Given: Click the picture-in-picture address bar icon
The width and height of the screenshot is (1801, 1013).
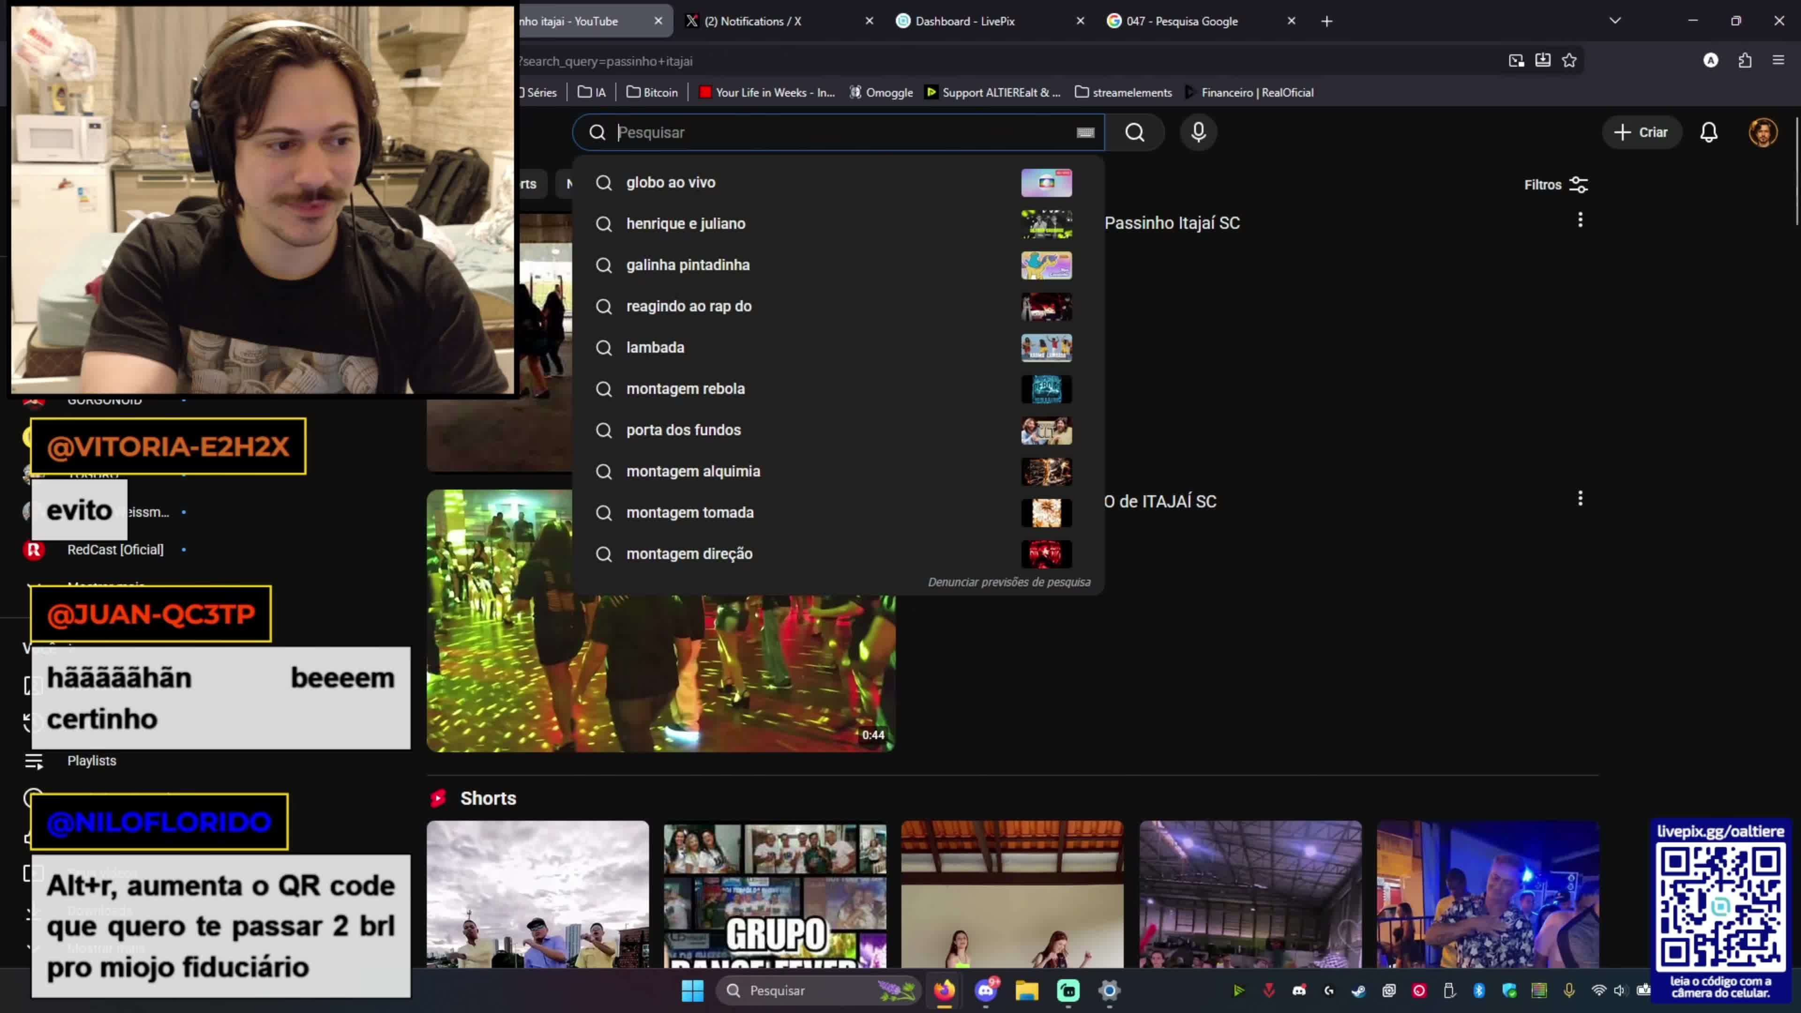Looking at the screenshot, I should (1516, 61).
